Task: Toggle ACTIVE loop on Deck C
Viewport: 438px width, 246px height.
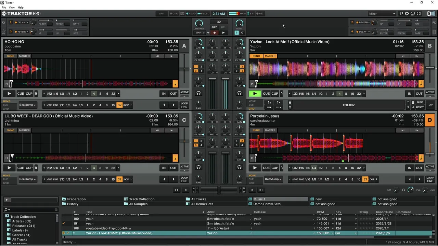Action: click(x=184, y=166)
